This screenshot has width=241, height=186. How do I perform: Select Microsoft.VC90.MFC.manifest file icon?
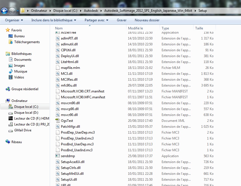[x=58, y=97]
